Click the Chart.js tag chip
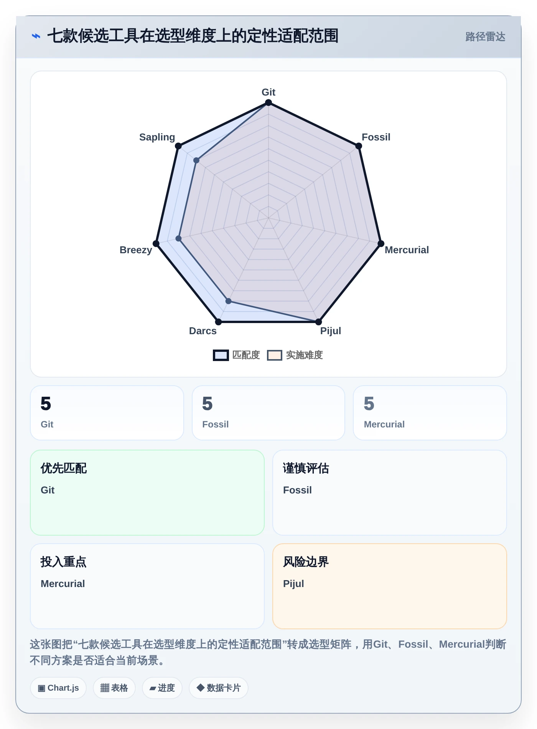 (58, 688)
